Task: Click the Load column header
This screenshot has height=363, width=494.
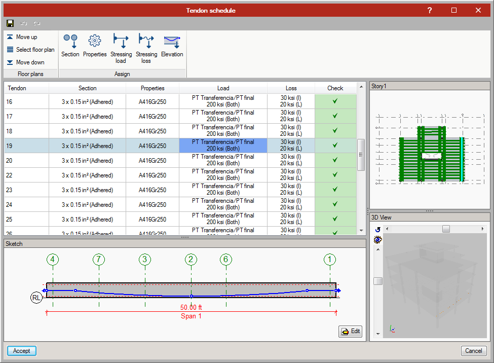Action: coord(223,88)
